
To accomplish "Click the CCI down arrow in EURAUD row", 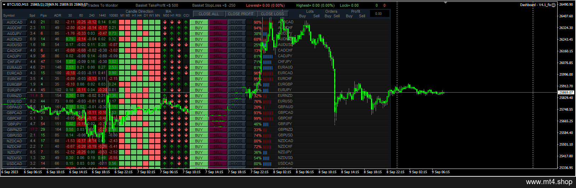I will [x=186, y=67].
